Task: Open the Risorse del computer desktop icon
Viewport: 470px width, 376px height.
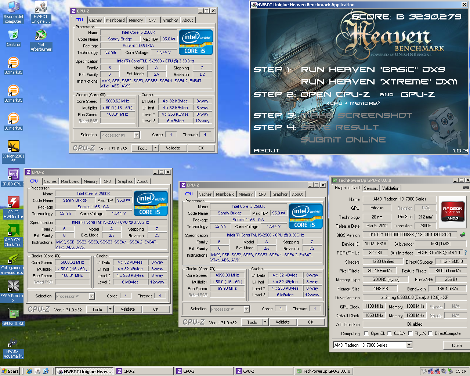Action: click(13, 12)
